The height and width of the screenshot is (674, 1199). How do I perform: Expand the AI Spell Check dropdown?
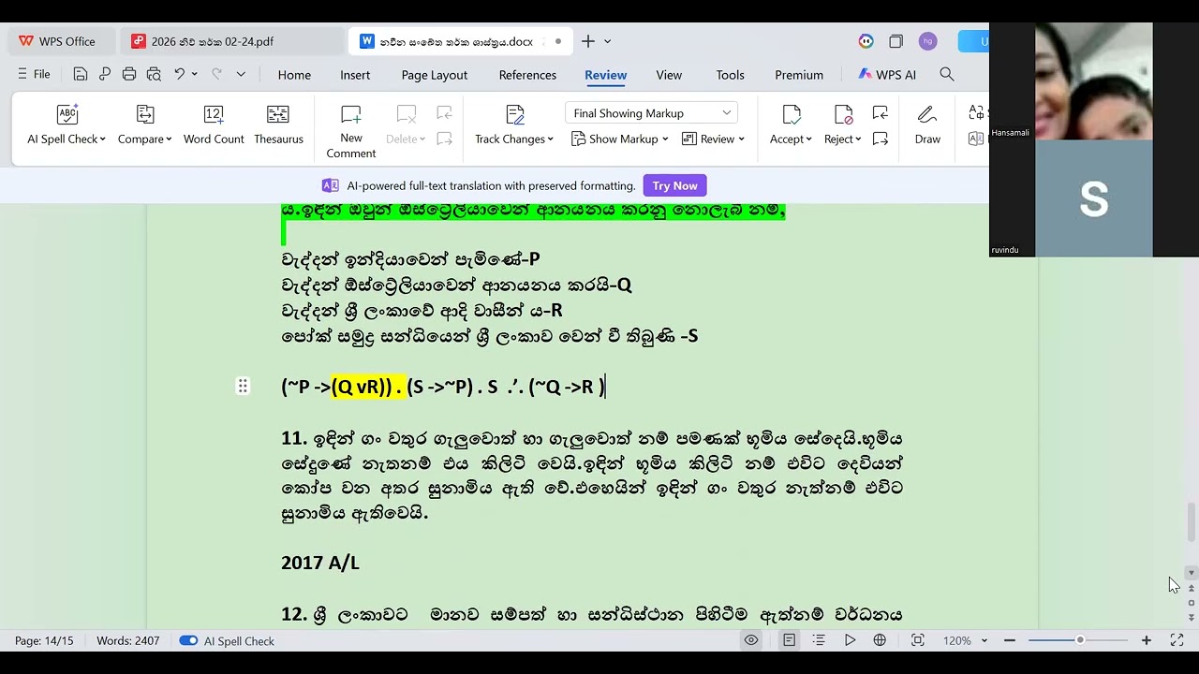pyautogui.click(x=102, y=139)
